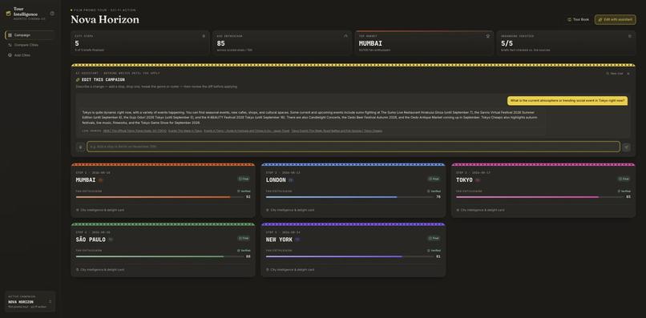Click the Verified tag on São Paulo card
Viewport: 646px width, 318px height.
tap(244, 251)
